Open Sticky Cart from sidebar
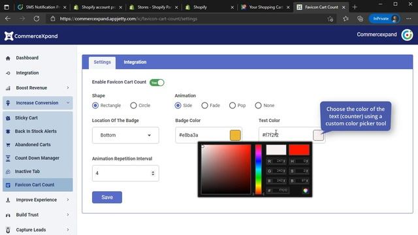The image size is (418, 235). (26, 117)
